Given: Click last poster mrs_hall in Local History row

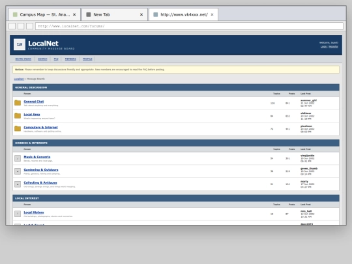Looking at the screenshot, I should click(x=306, y=211).
